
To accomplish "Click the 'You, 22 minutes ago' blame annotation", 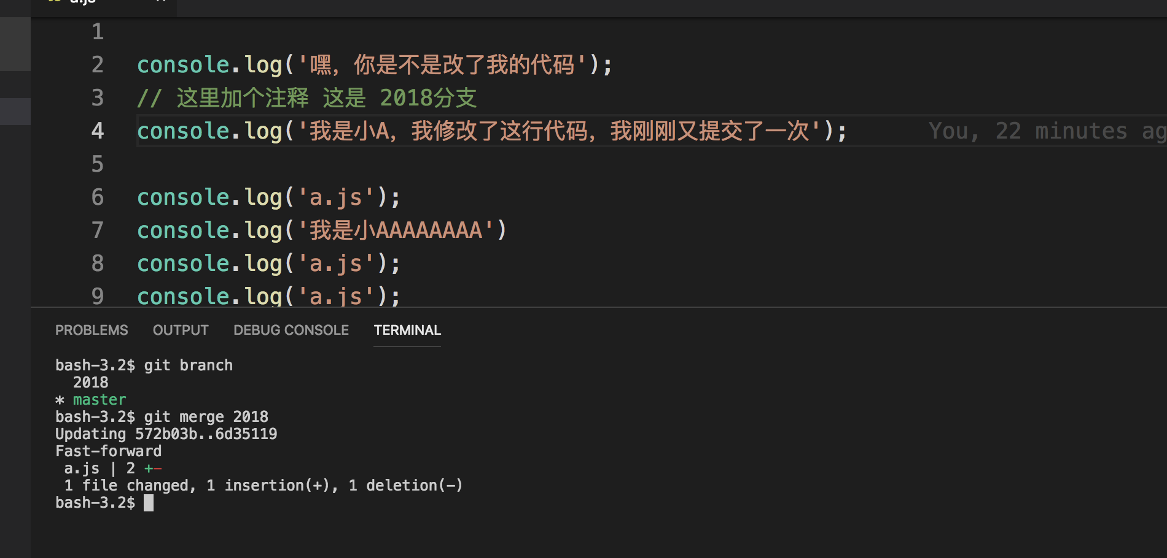I will pyautogui.click(x=1044, y=131).
